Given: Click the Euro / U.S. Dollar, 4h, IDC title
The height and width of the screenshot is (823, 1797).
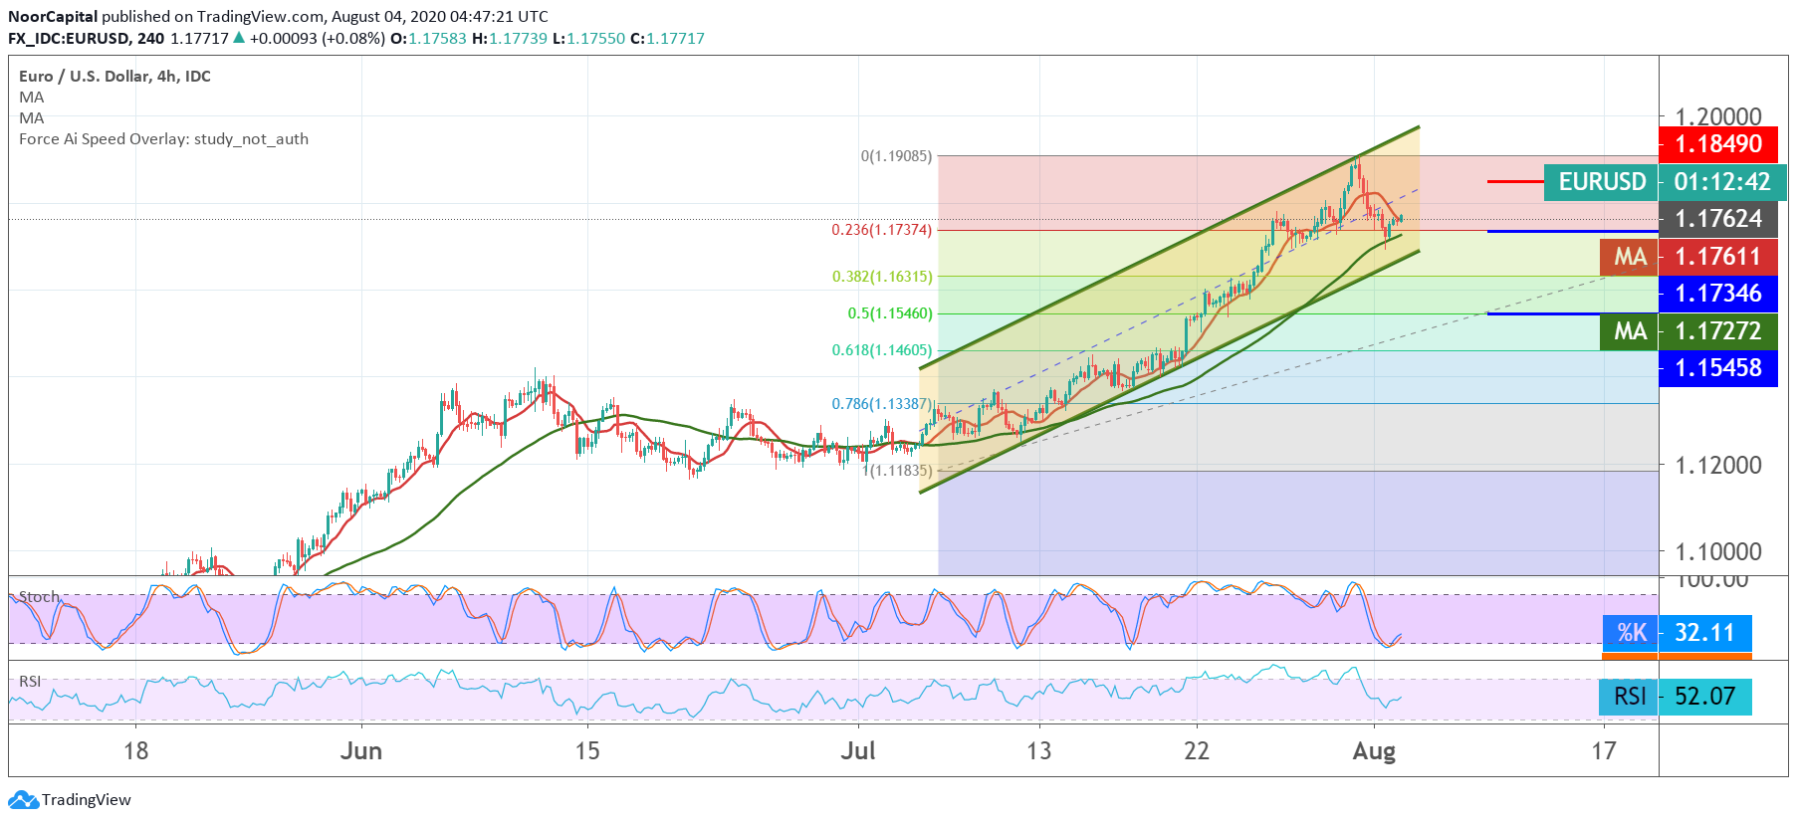Looking at the screenshot, I should click(114, 76).
